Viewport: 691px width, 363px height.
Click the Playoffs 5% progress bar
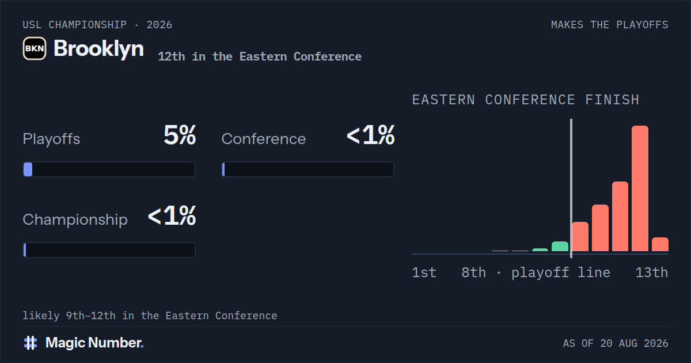click(109, 169)
